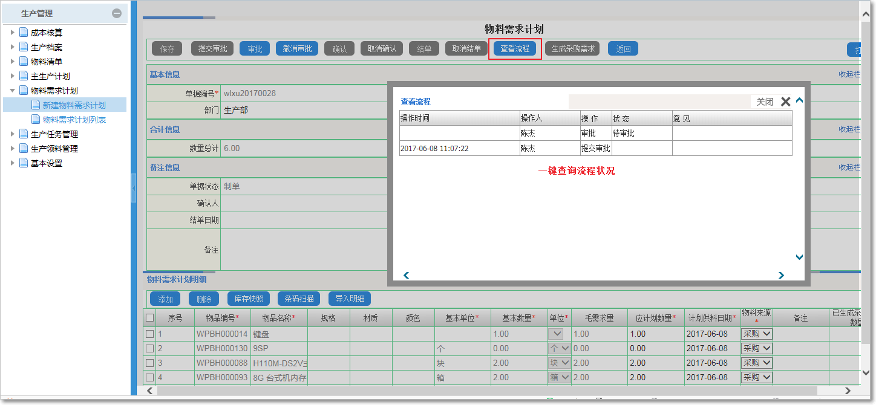Click the right chevron in 查看流程 dialog
876x405 pixels.
pos(781,275)
